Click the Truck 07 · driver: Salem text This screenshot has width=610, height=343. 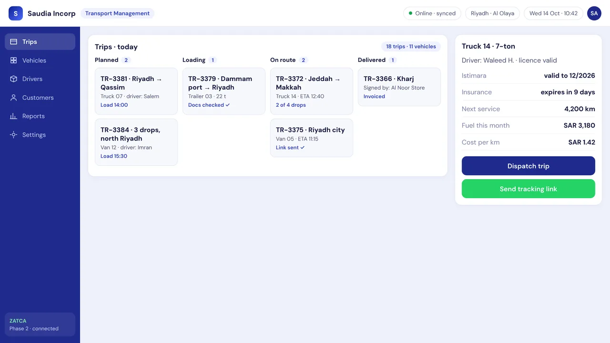coord(130,96)
